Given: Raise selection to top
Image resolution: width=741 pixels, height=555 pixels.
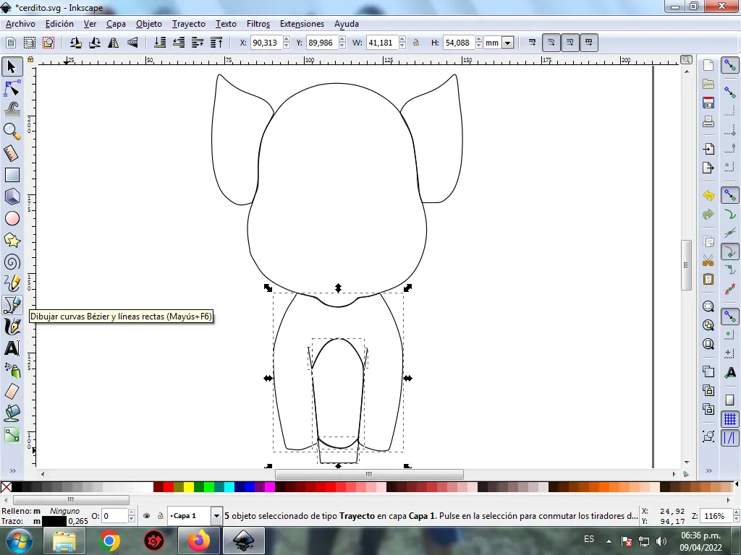Looking at the screenshot, I should 216,43.
